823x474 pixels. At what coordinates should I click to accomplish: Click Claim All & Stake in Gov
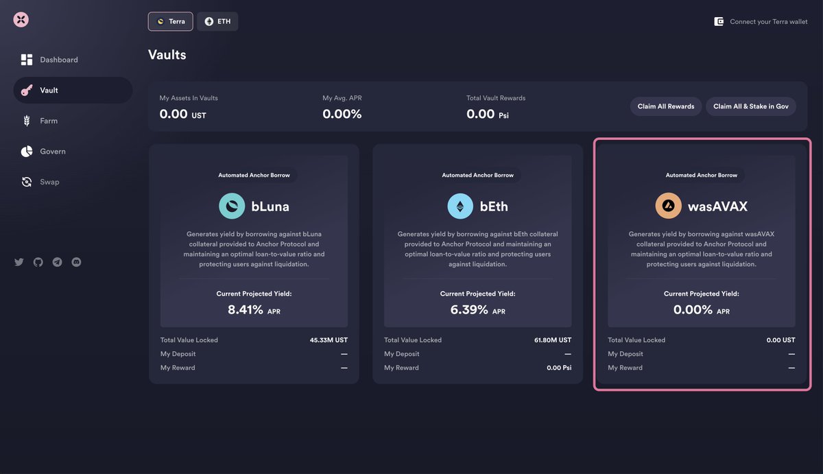[x=751, y=106]
